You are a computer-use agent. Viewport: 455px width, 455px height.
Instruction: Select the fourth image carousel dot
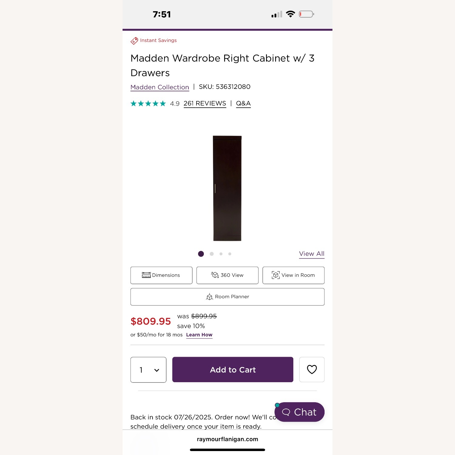[230, 254]
